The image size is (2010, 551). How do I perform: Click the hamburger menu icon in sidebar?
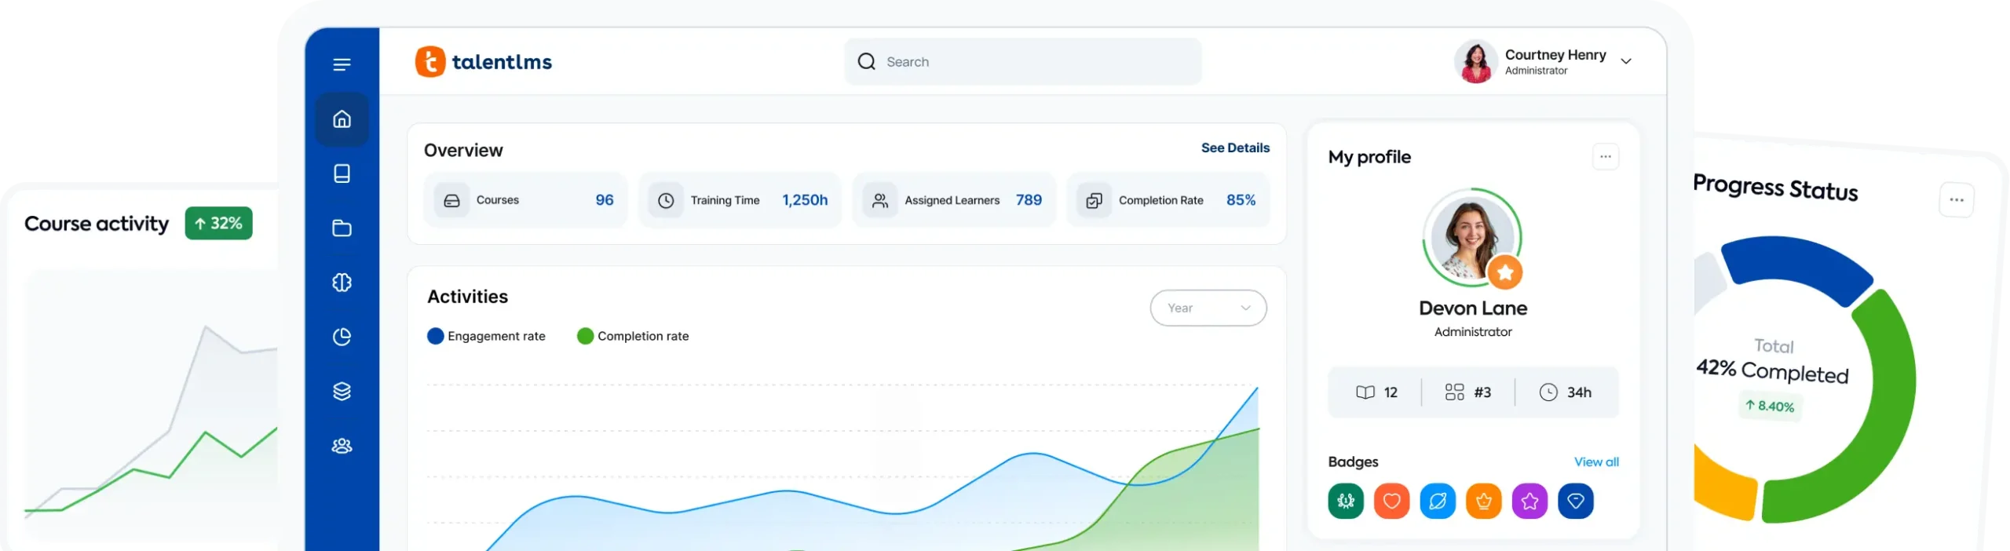click(342, 64)
